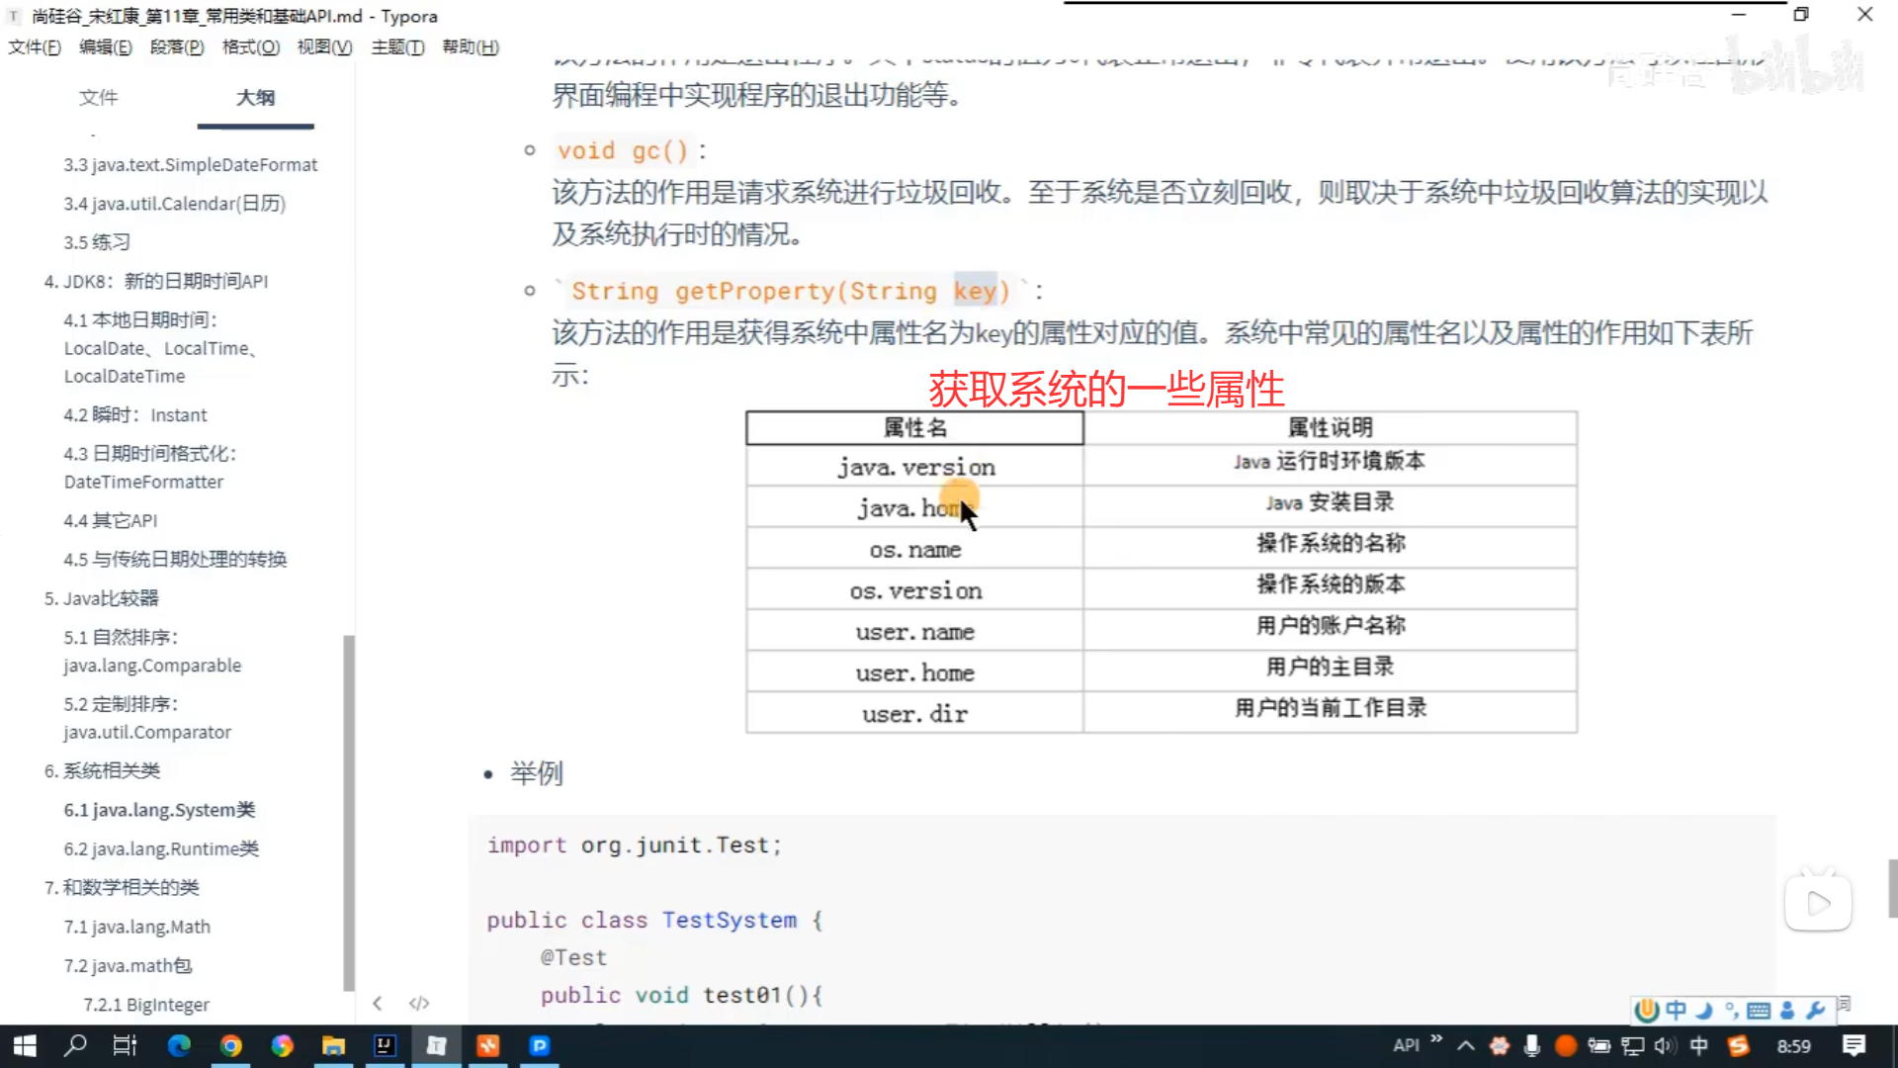Image resolution: width=1898 pixels, height=1068 pixels.
Task: Collapse sidebar with left chevron
Action: [378, 1003]
